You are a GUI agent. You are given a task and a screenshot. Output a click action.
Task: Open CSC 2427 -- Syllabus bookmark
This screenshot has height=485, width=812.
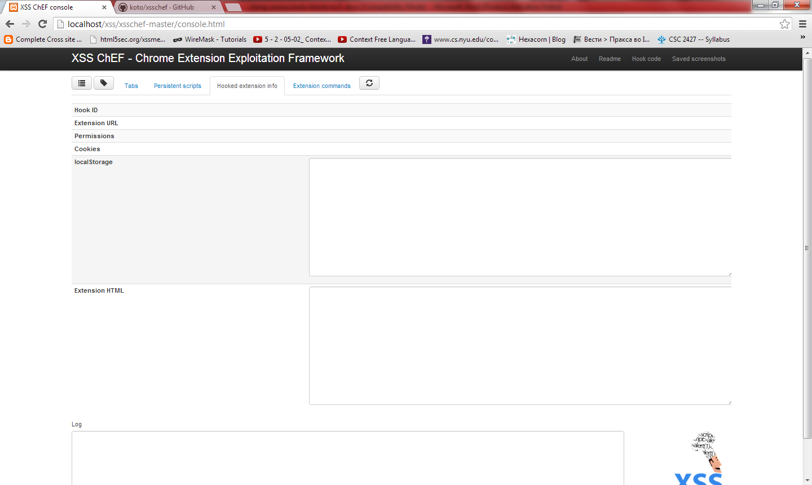(x=693, y=39)
